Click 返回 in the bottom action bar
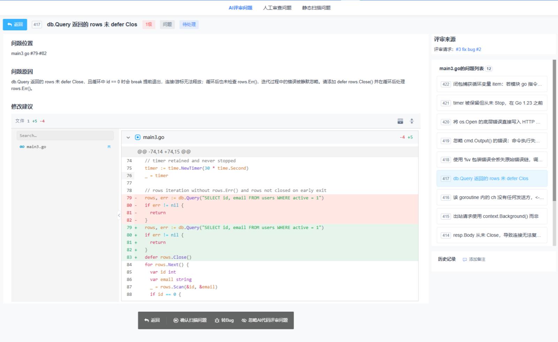This screenshot has width=558, height=342. (x=152, y=320)
